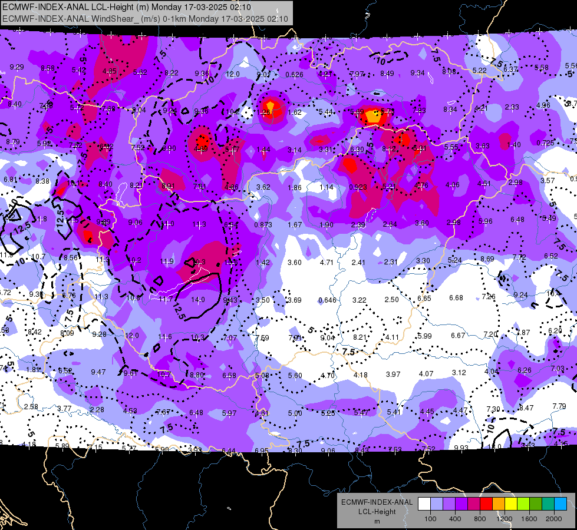Click the grid value 1.86
577x530 pixels.
click(295, 188)
